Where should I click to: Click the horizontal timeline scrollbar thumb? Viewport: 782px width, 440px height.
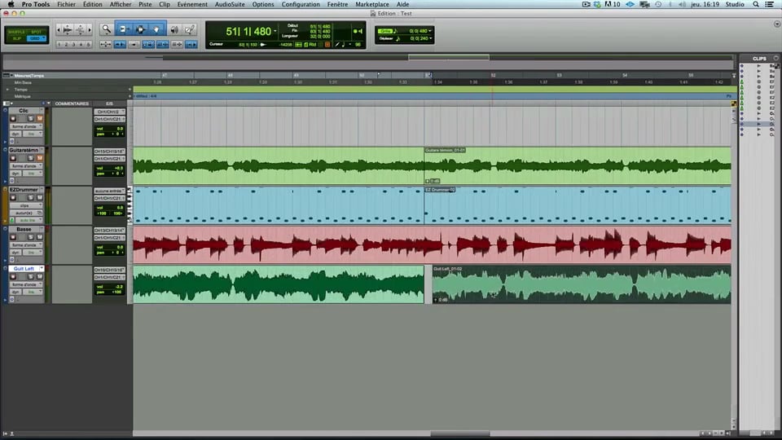[x=460, y=433]
